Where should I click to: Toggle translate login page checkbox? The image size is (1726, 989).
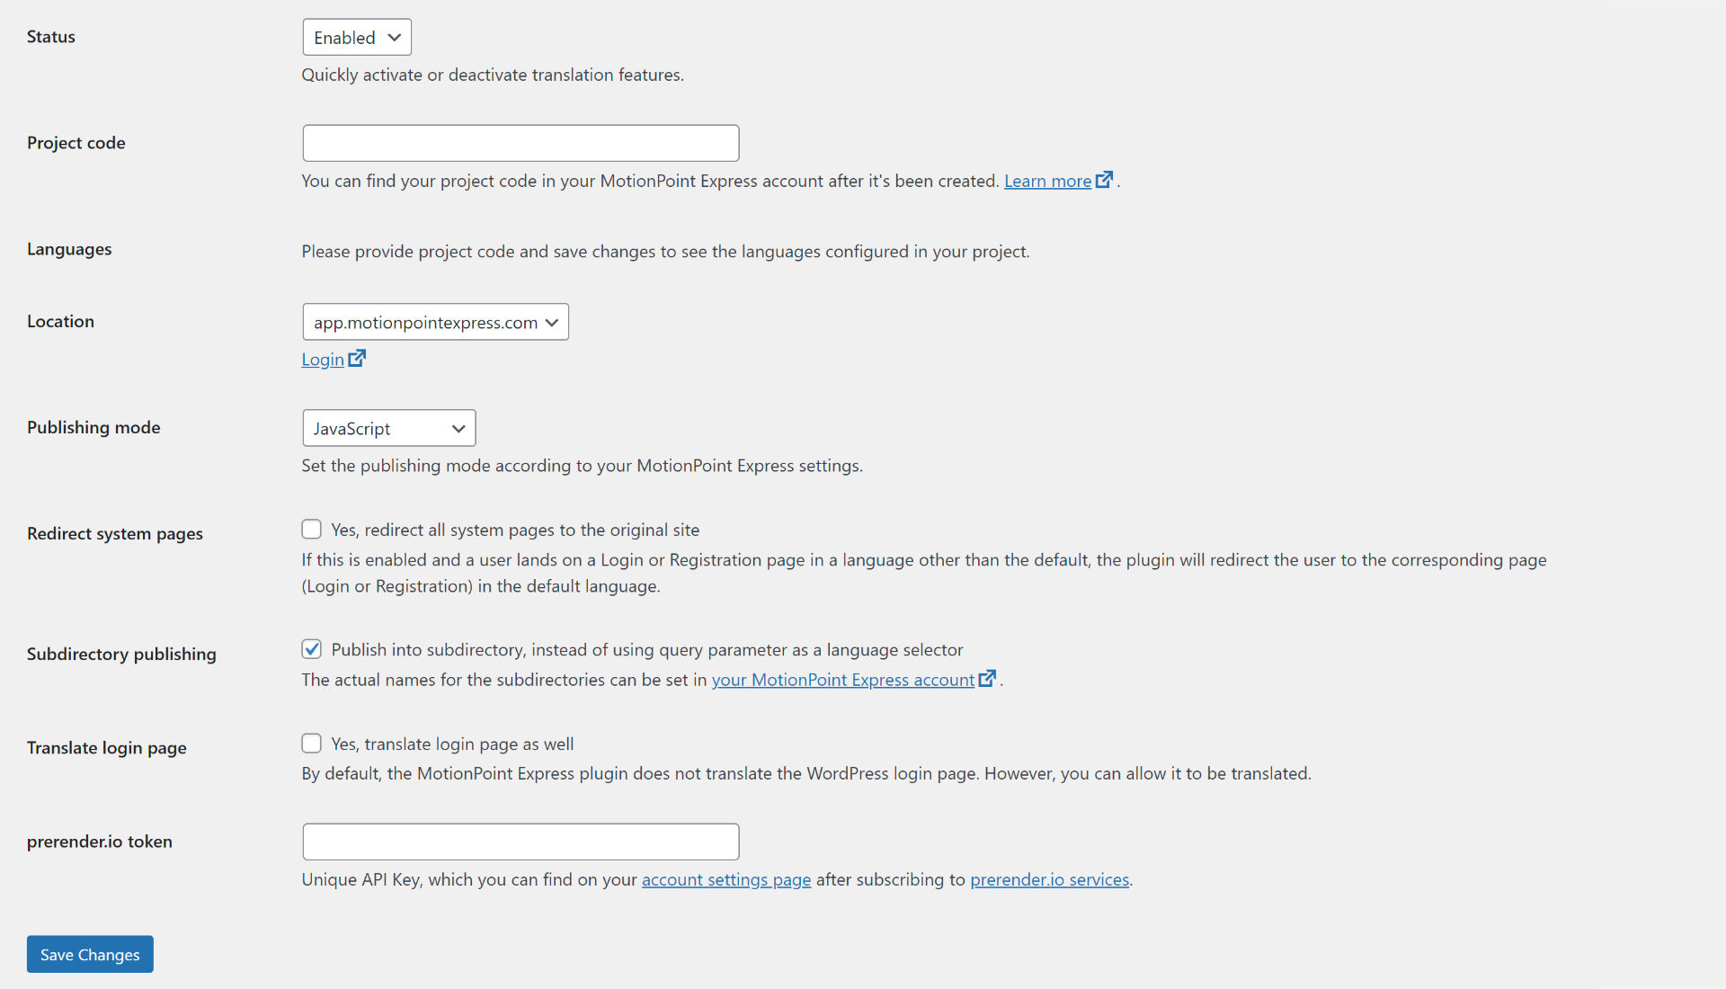(x=310, y=744)
